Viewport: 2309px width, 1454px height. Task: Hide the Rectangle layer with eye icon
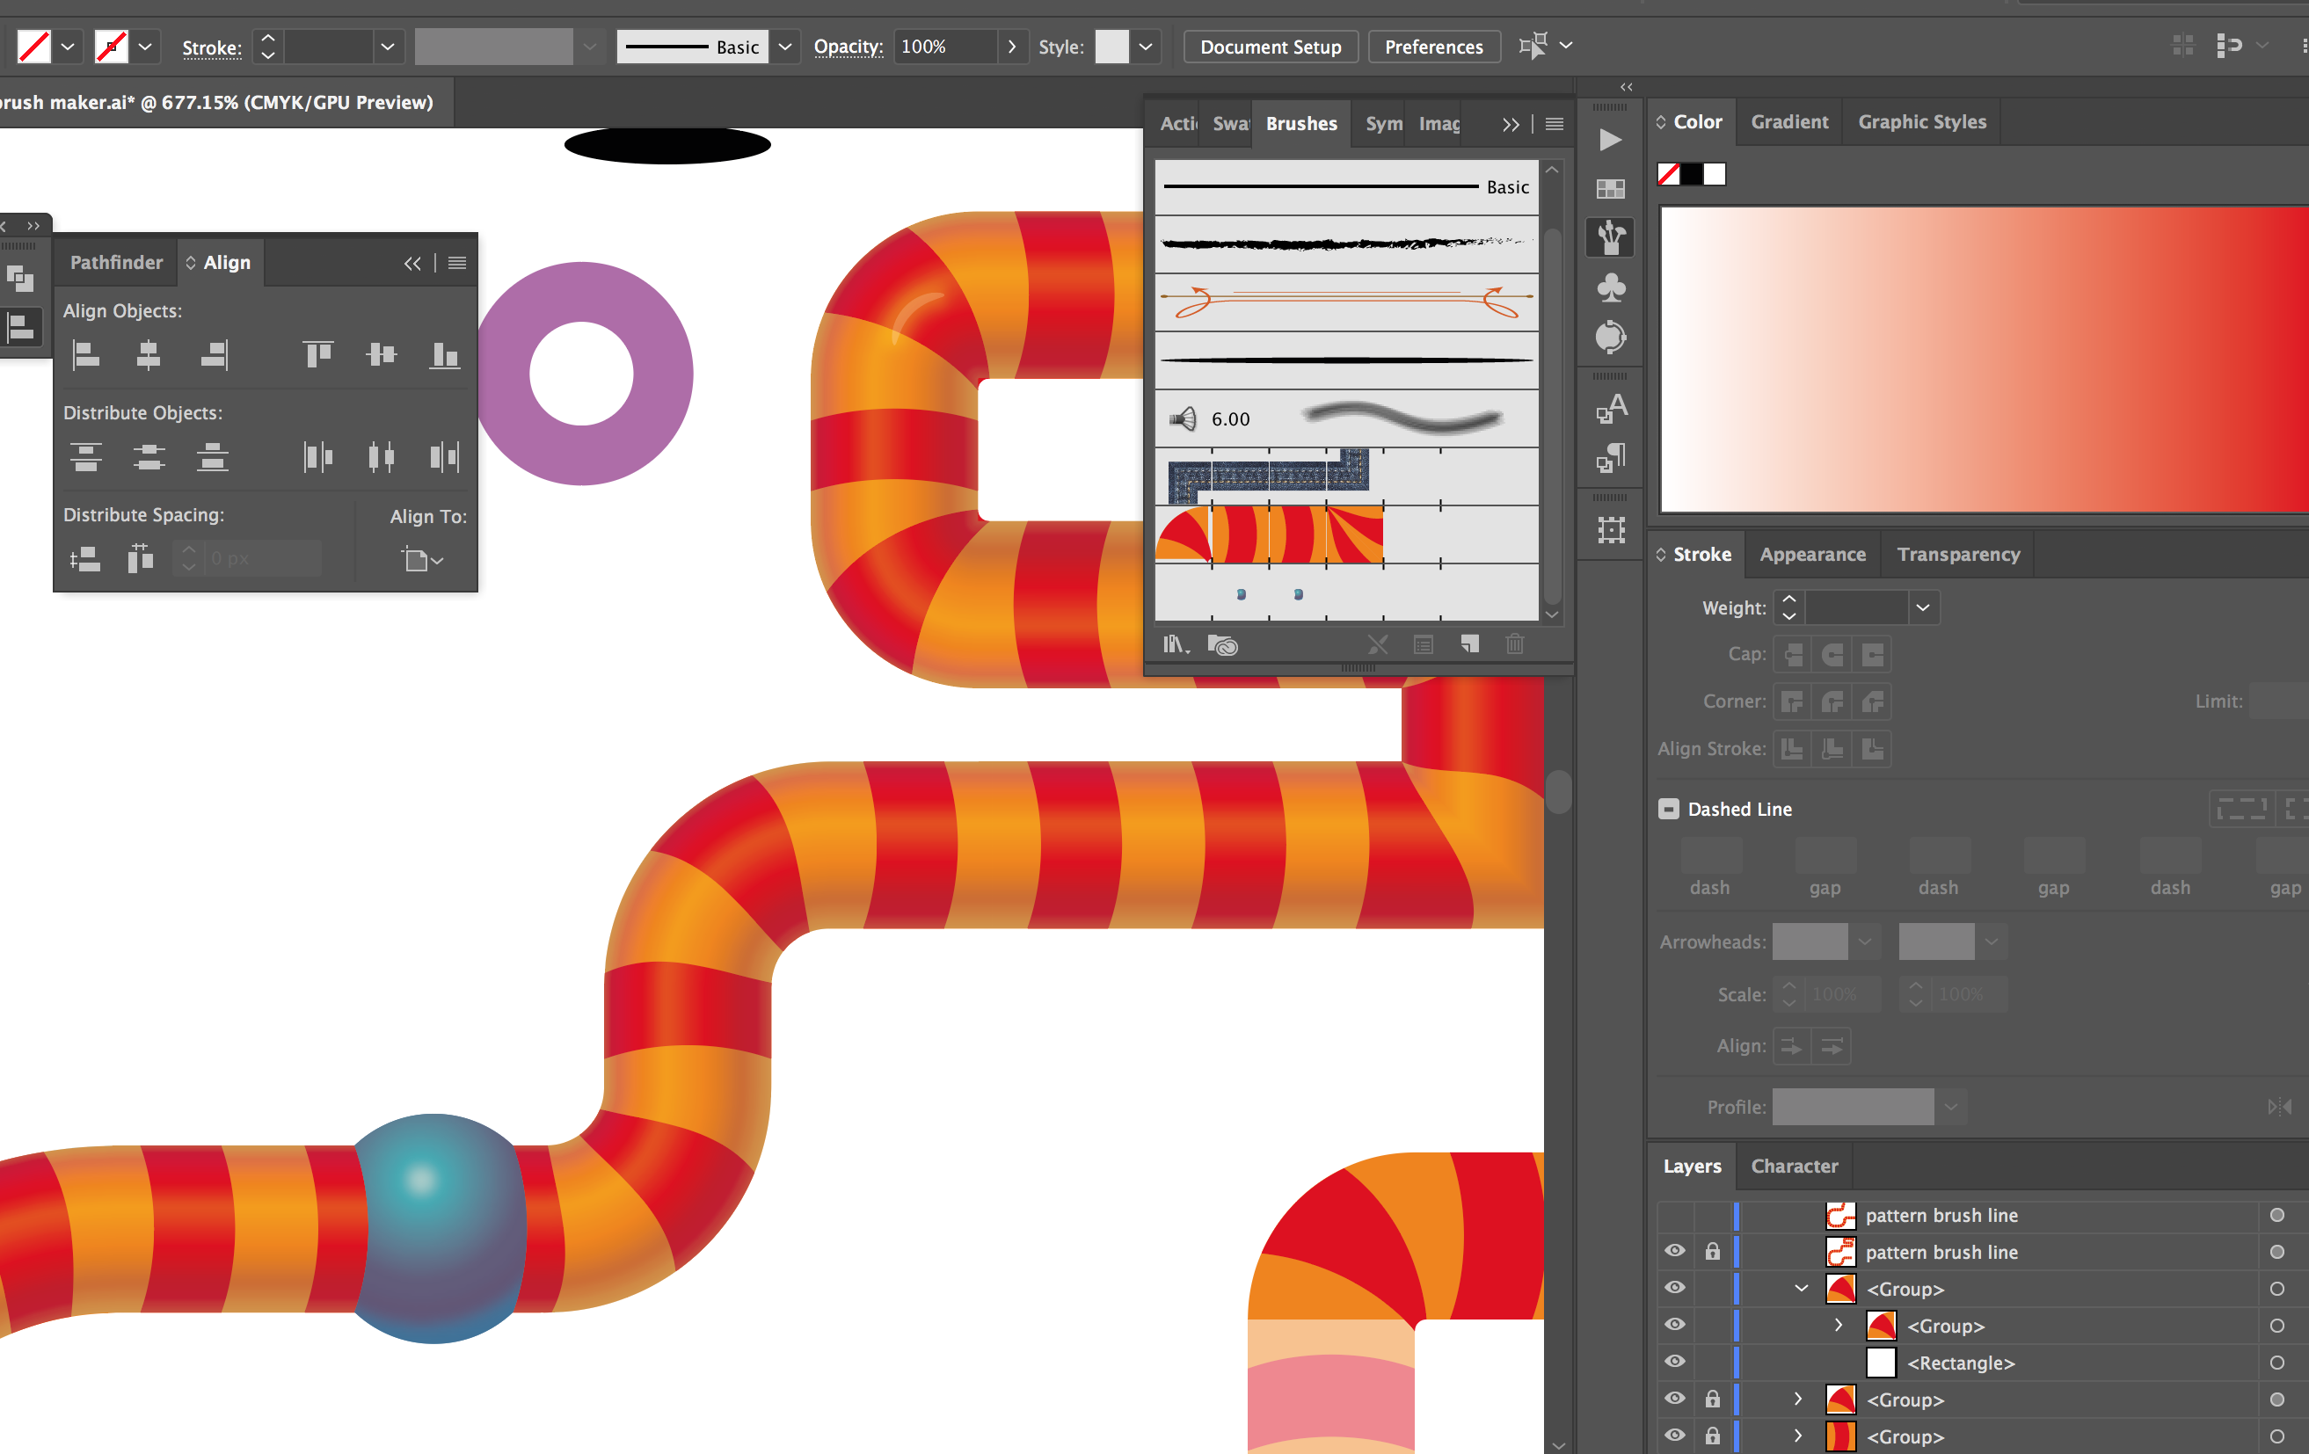1674,1362
